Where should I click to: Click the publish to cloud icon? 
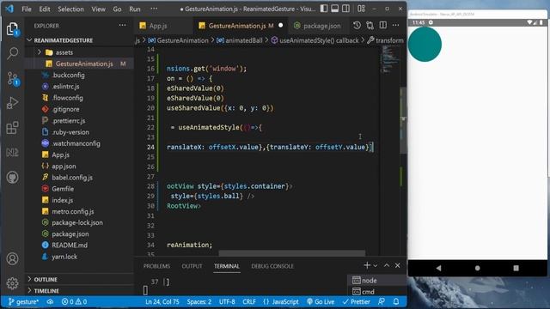[x=50, y=301]
